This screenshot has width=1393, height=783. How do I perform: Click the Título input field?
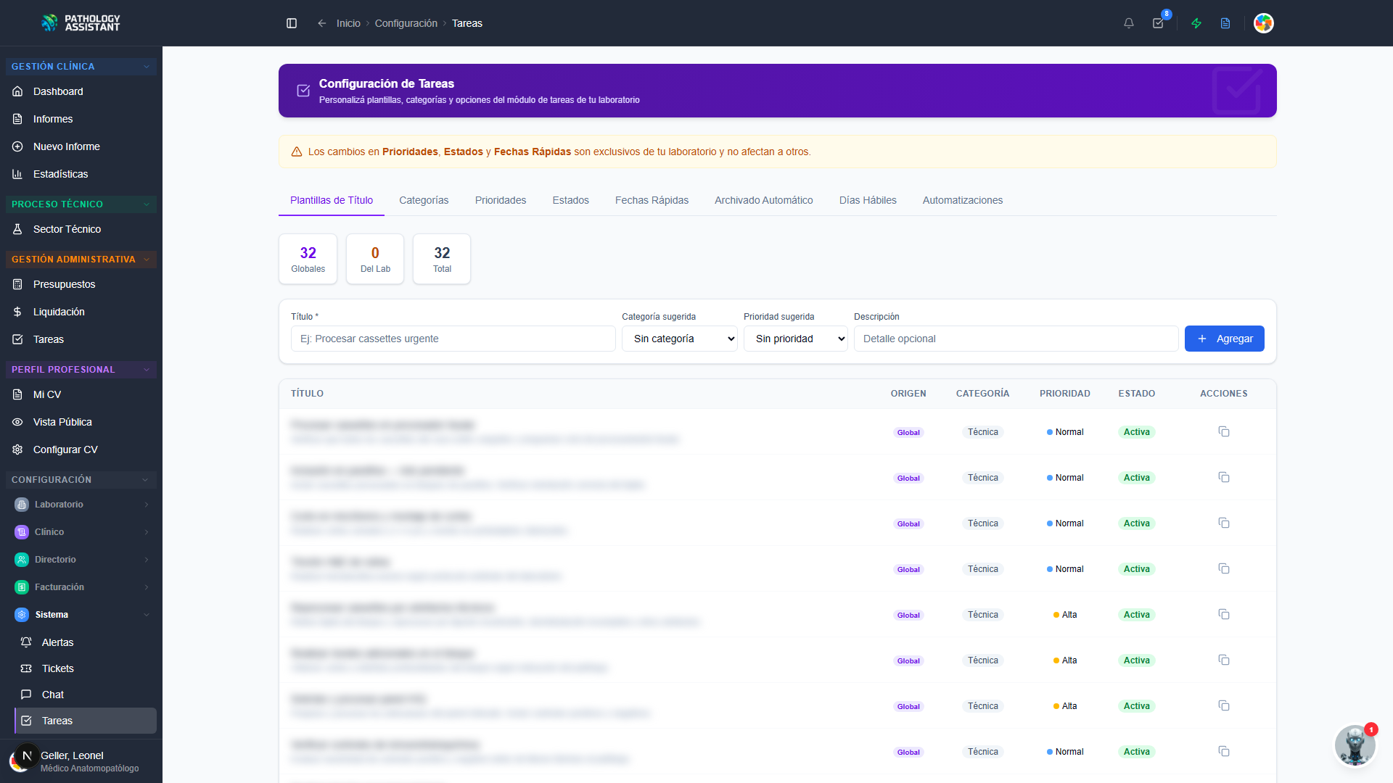click(453, 339)
